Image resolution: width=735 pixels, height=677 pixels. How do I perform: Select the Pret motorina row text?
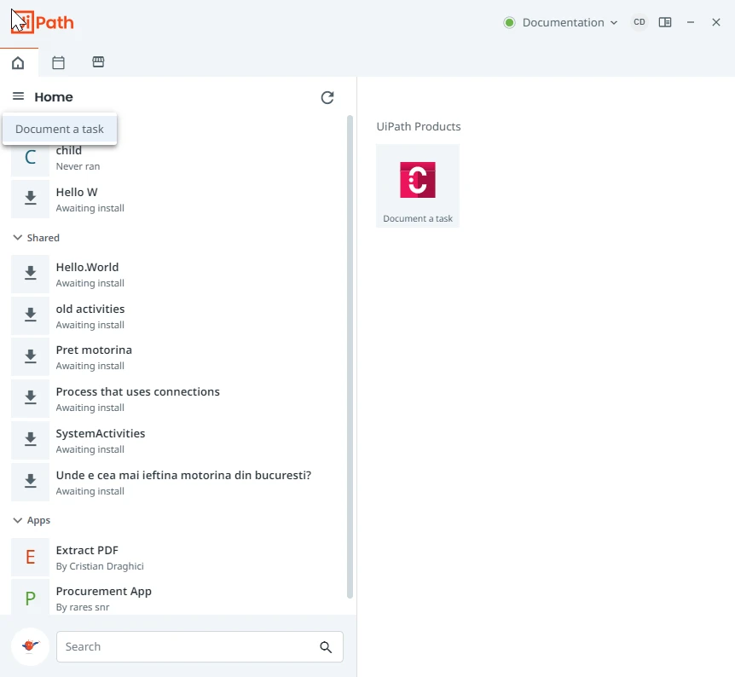point(94,350)
